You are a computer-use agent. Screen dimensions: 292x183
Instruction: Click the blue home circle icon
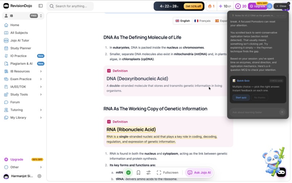click(269, 6)
